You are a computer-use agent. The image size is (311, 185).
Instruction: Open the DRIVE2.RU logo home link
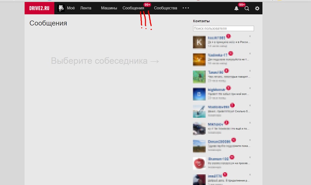[x=39, y=8]
